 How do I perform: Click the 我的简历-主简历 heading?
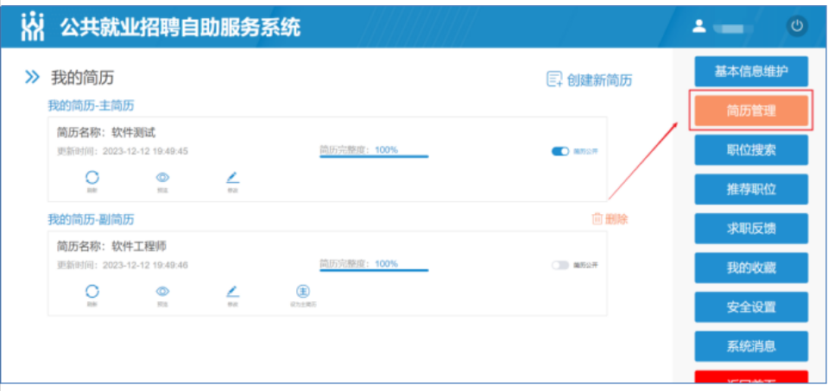click(91, 105)
